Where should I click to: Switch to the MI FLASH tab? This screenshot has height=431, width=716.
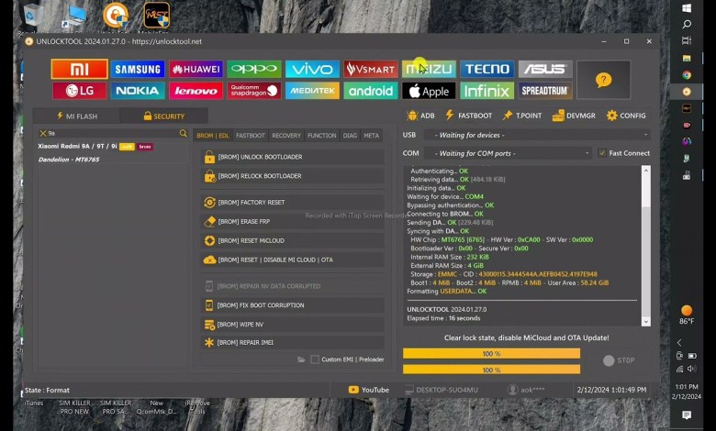(75, 116)
